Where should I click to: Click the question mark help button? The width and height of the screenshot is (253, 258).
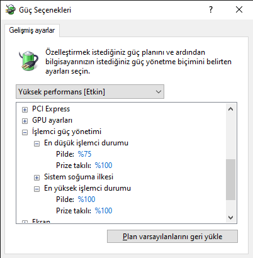(211, 9)
